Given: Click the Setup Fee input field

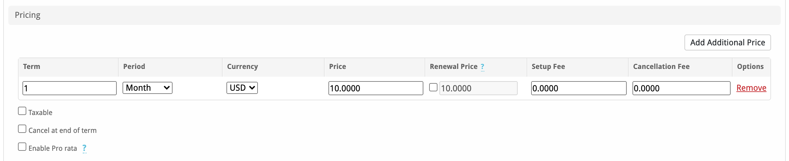Looking at the screenshot, I should pyautogui.click(x=579, y=88).
